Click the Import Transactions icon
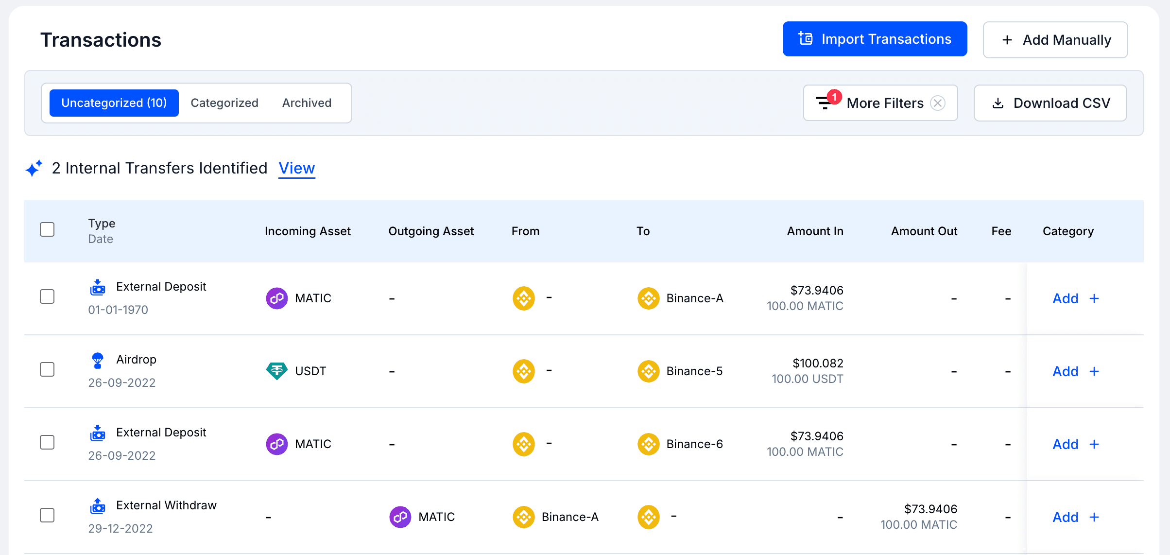The height and width of the screenshot is (555, 1170). pos(805,38)
